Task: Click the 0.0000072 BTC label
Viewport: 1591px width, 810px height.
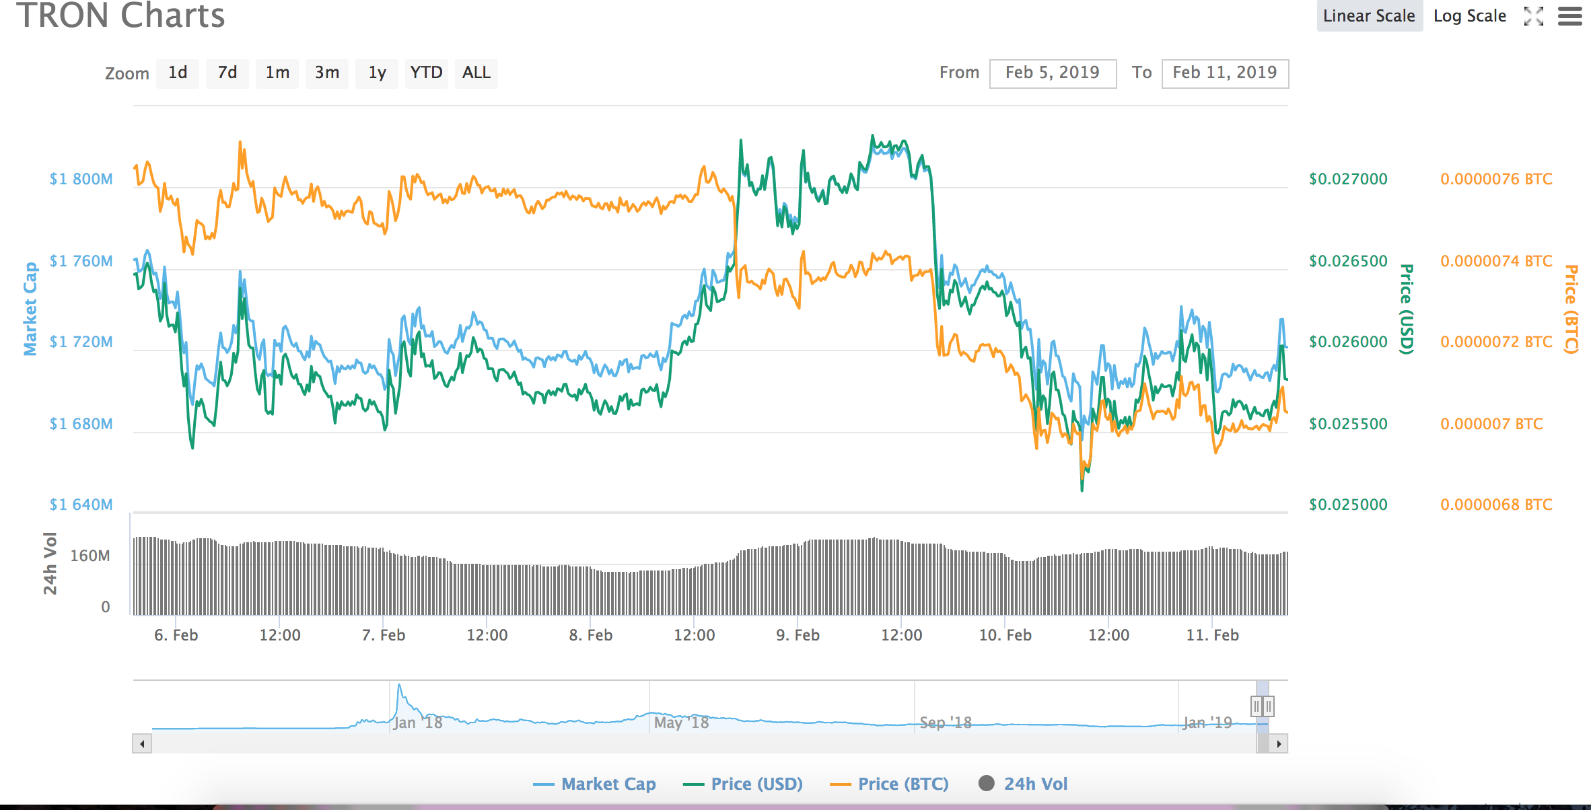Action: tap(1496, 342)
